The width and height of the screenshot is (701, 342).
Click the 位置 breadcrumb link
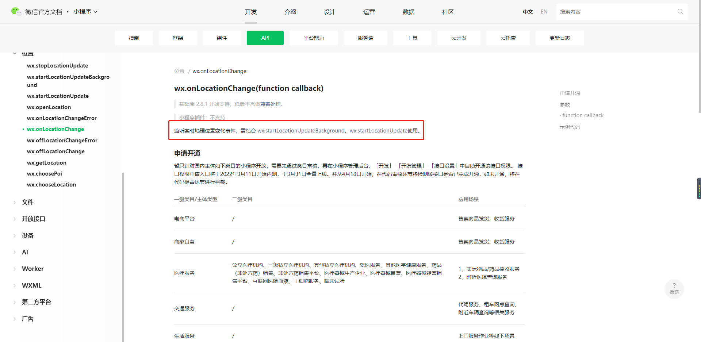179,71
